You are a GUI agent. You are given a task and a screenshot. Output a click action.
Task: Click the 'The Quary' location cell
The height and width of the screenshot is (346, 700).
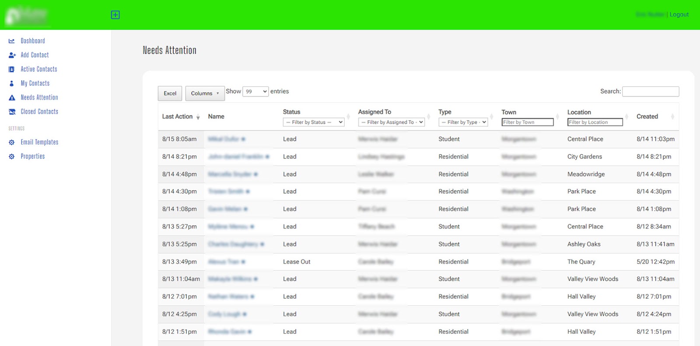[581, 262]
